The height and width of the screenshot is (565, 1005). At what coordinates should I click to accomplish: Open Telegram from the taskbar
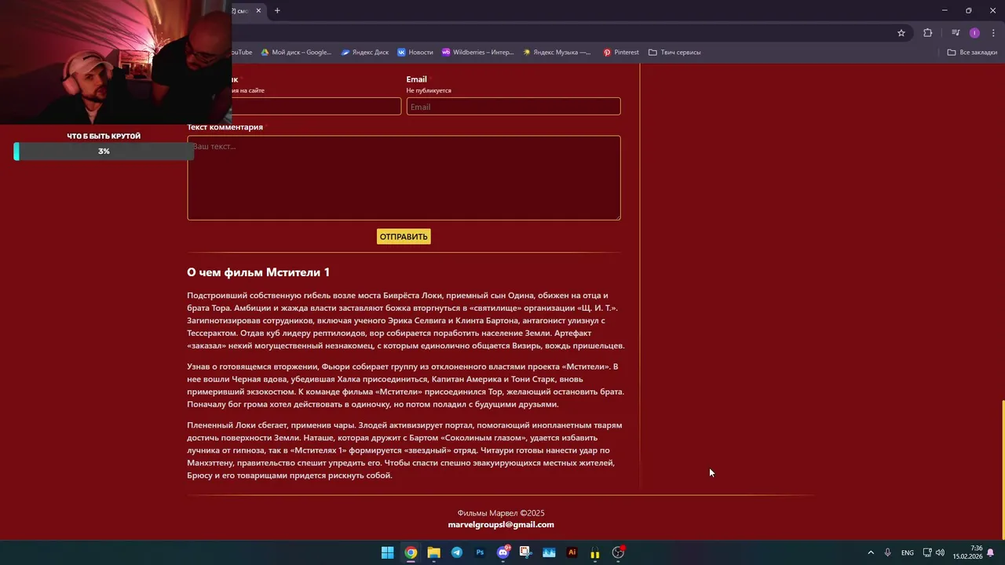point(457,552)
